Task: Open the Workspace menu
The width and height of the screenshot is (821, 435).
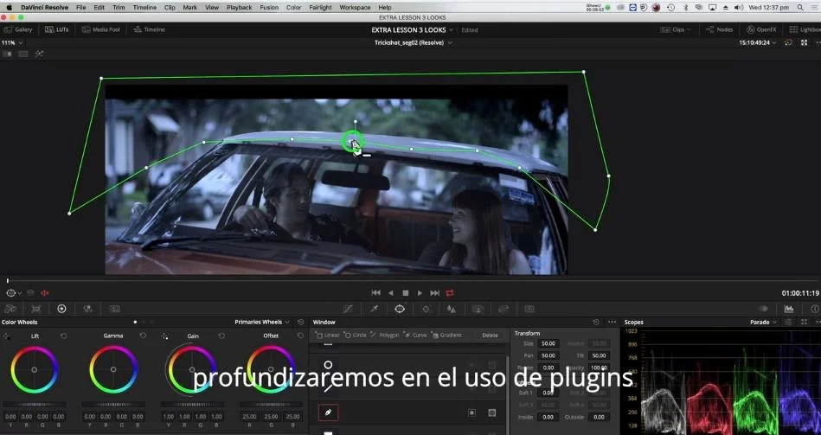Action: 355,7
